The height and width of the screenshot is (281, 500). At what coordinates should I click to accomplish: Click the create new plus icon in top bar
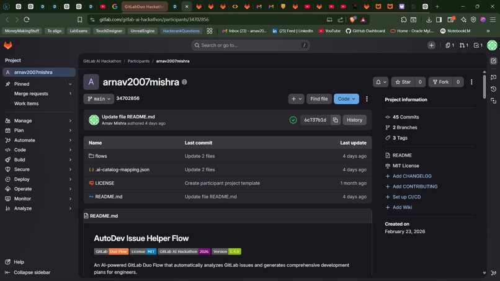pos(431,45)
